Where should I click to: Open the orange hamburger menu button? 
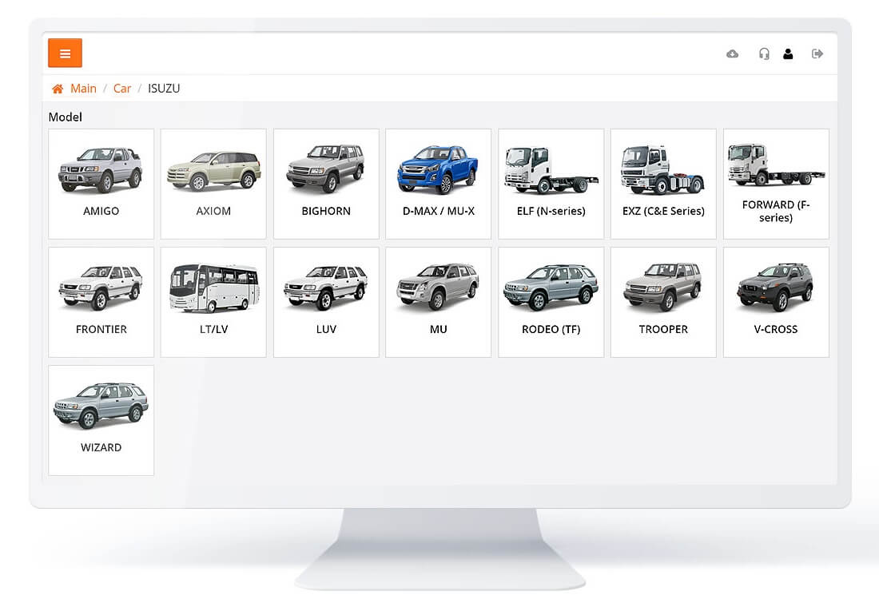65,54
